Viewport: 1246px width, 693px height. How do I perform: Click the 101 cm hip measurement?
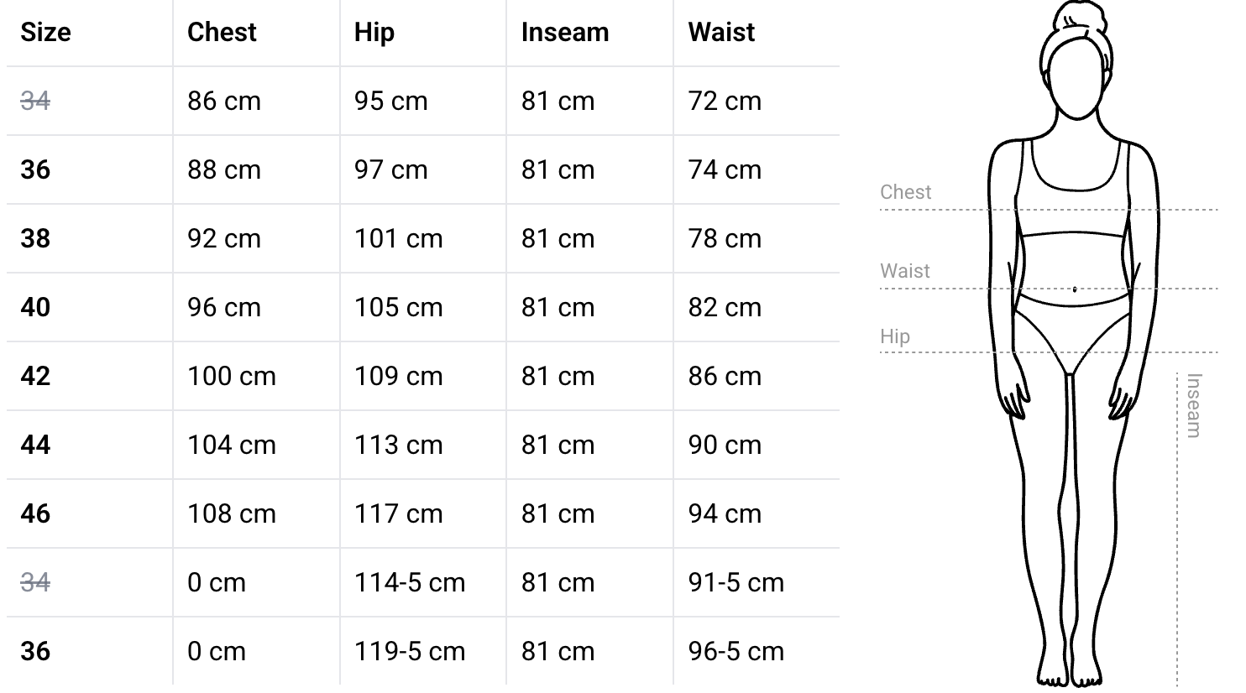[398, 238]
